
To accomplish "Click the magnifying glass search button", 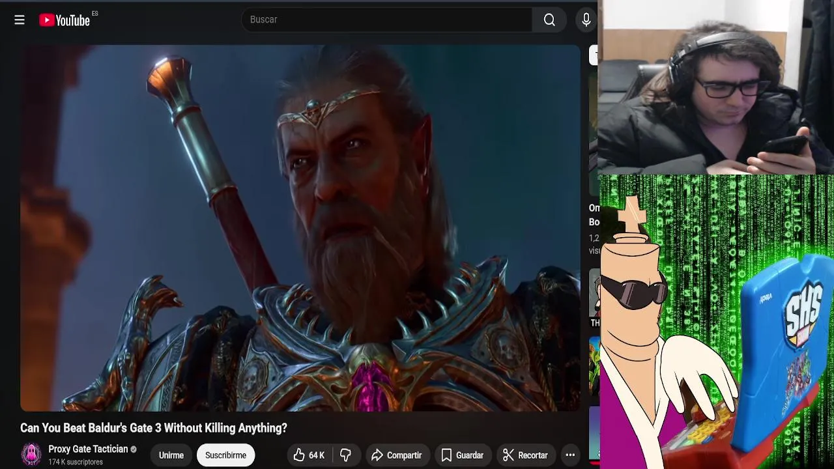I will 549,20.
